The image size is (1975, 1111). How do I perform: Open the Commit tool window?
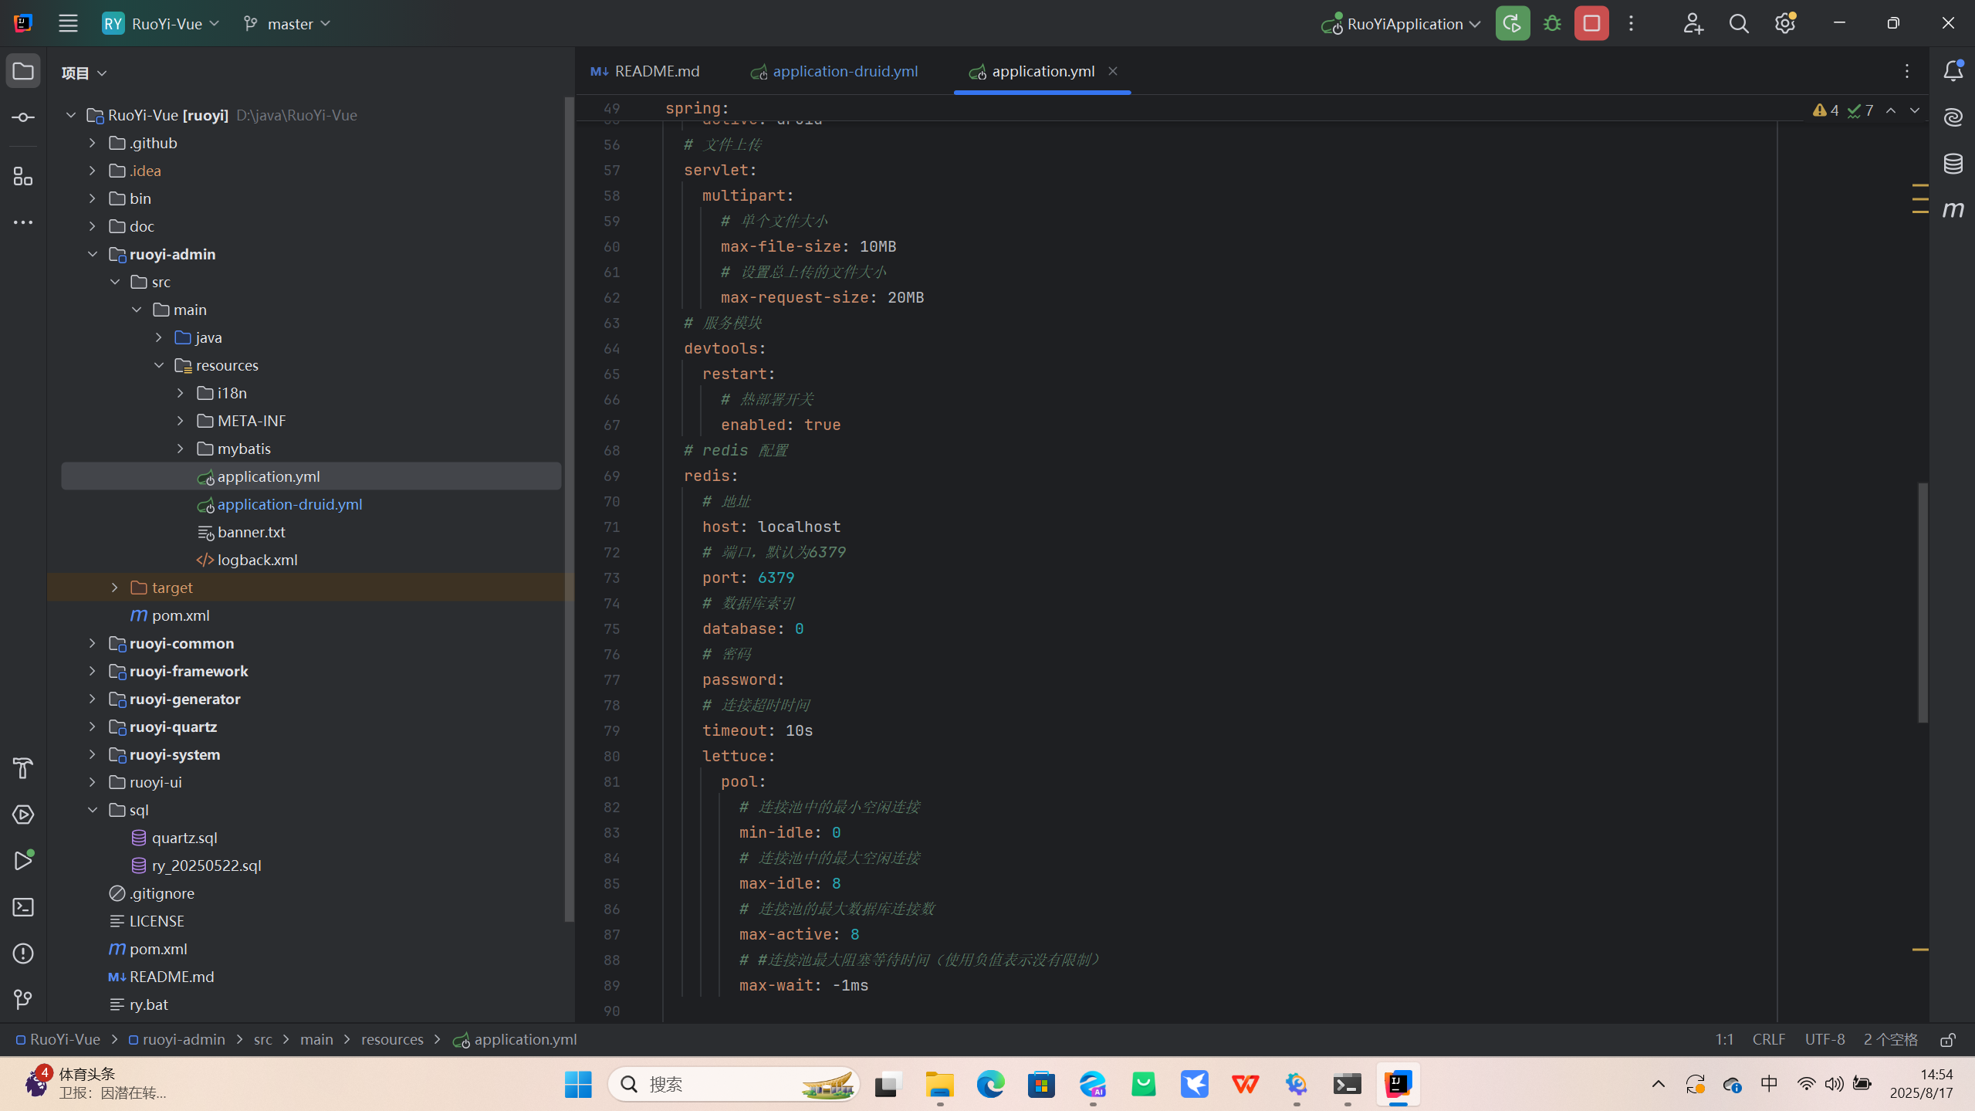(x=23, y=117)
